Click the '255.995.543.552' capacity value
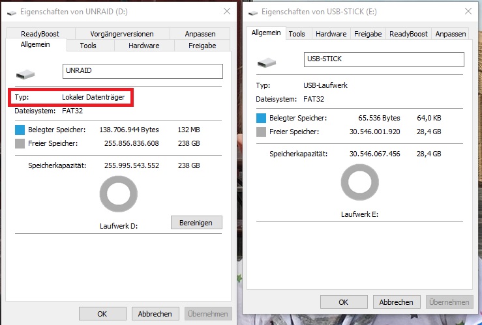Screen dimensions: 482x325 pos(132,165)
